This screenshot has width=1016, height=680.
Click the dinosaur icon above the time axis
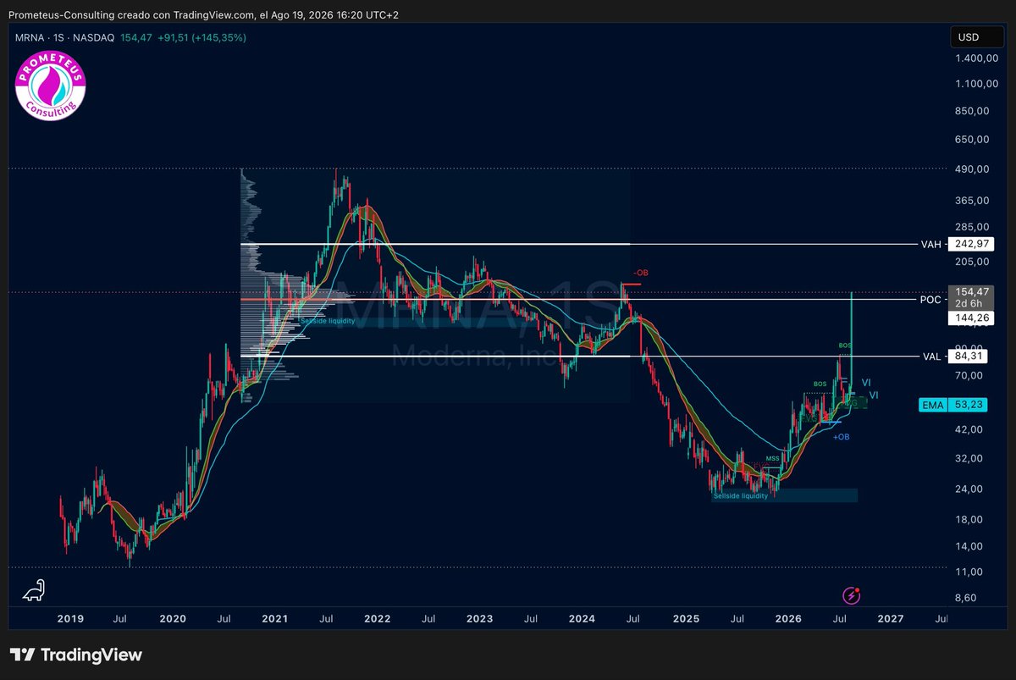point(34,590)
